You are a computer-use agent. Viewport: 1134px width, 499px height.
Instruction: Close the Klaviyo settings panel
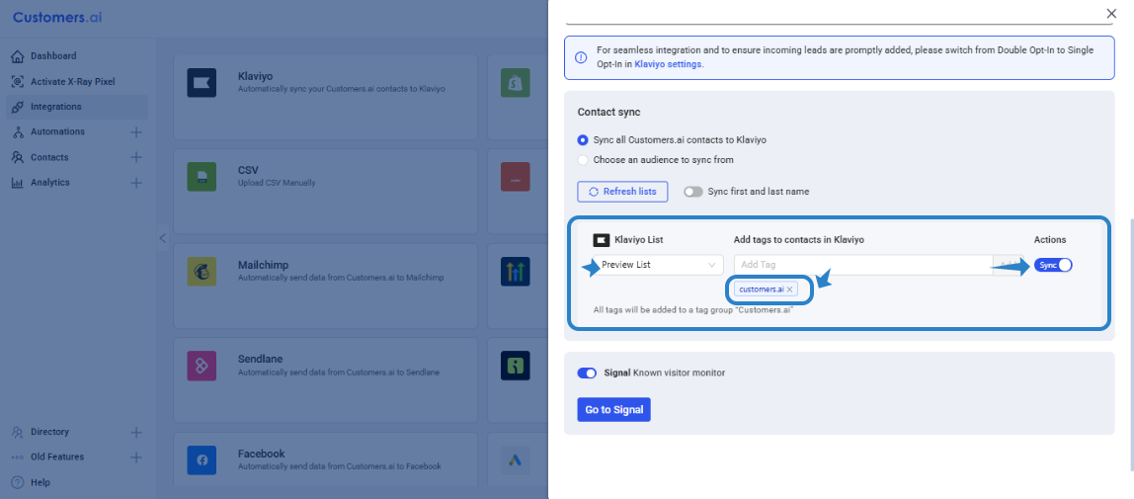(1111, 13)
